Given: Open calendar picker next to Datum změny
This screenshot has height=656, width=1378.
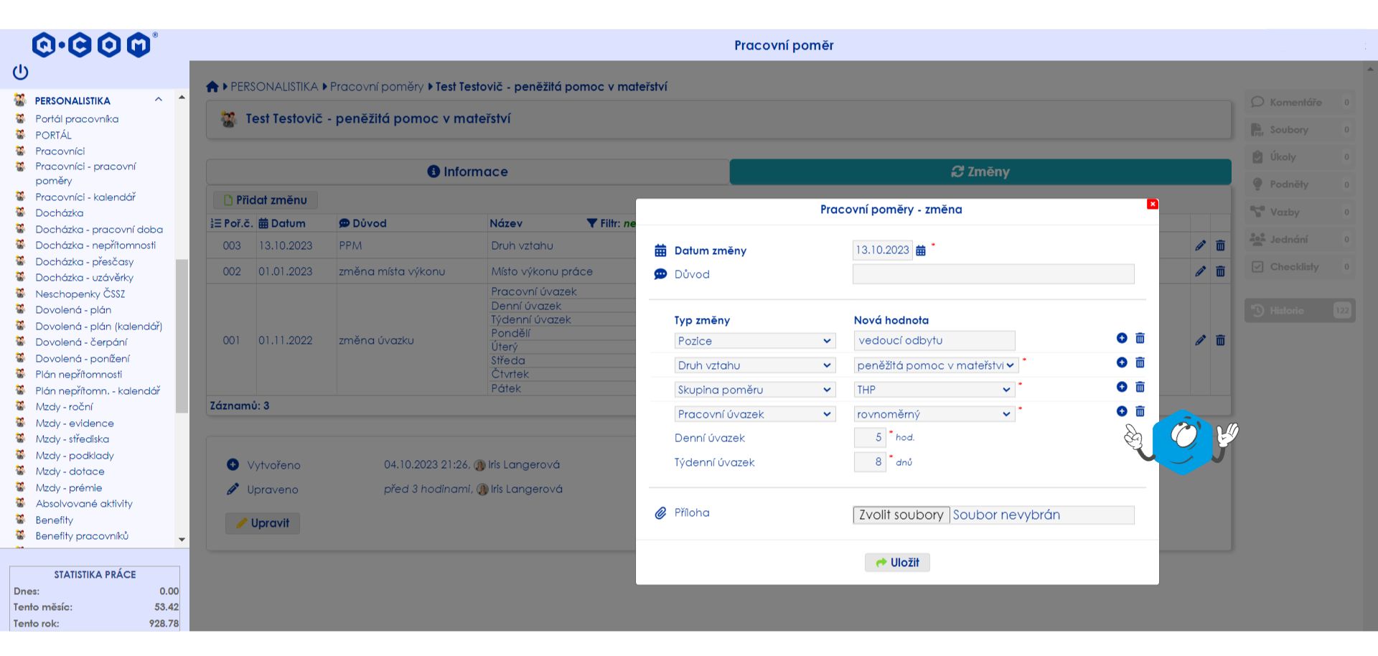Looking at the screenshot, I should click(x=921, y=250).
